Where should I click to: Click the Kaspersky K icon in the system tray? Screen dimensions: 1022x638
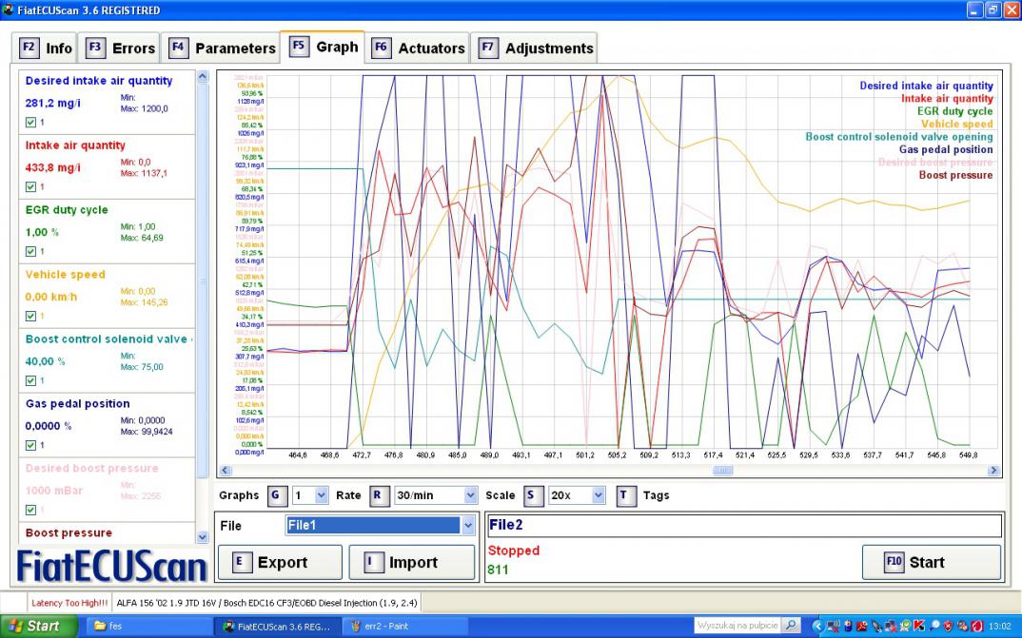tap(919, 627)
